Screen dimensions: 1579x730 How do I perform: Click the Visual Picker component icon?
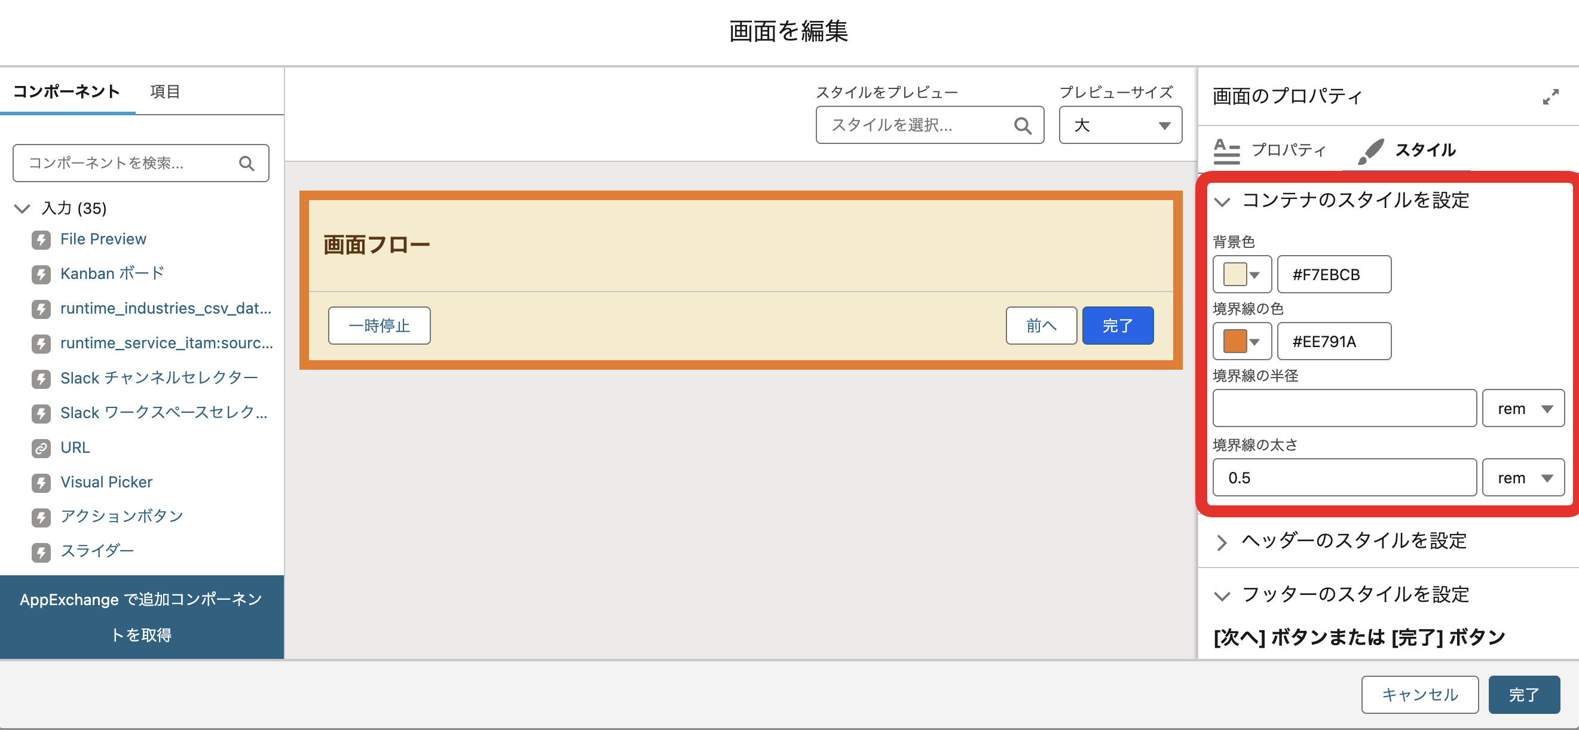(x=41, y=483)
